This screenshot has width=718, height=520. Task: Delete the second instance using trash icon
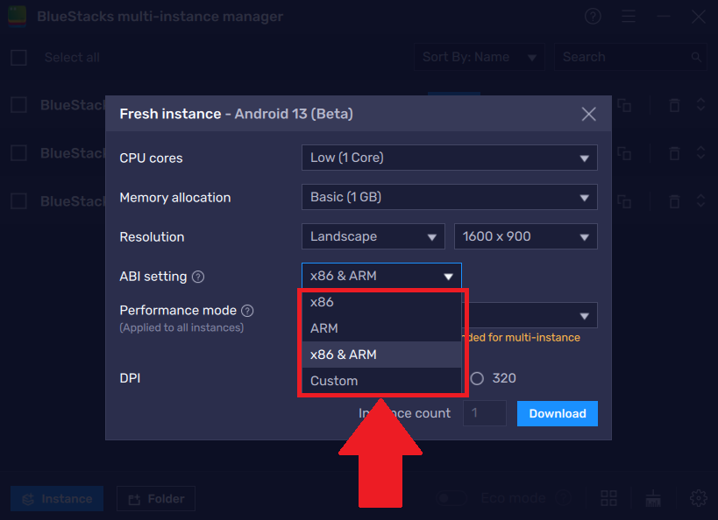click(674, 153)
